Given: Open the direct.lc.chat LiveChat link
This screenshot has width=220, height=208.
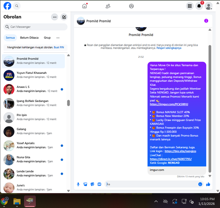Looking at the screenshot, I should coord(171,159).
